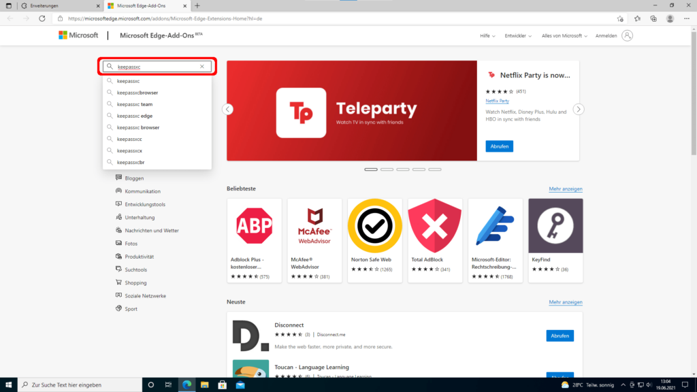Select the keepassxc browser suggestion
697x392 pixels.
[157, 127]
